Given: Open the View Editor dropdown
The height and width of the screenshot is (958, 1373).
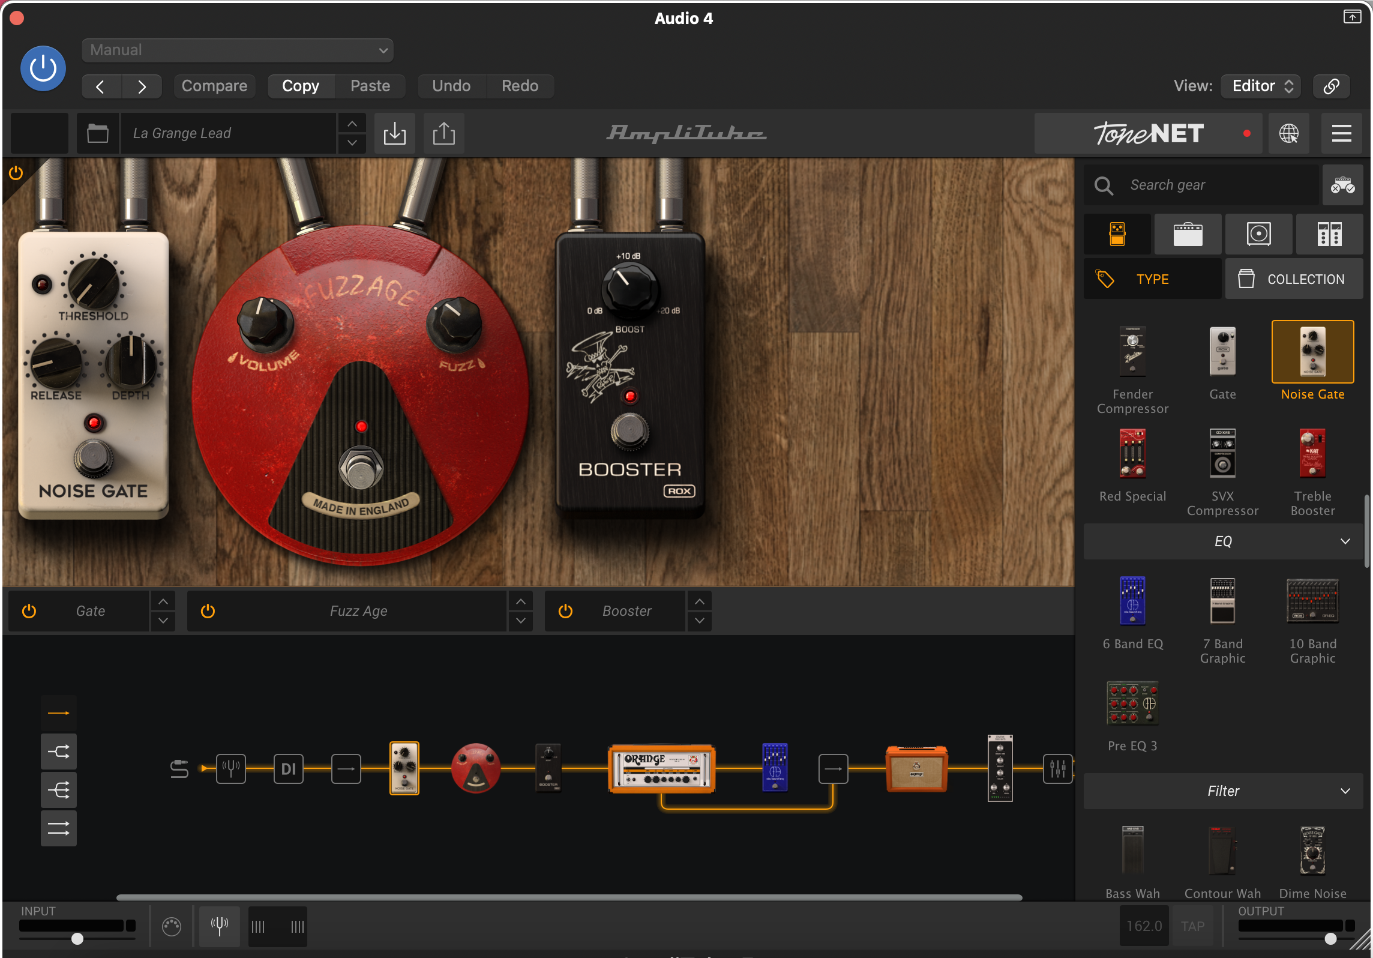Looking at the screenshot, I should (x=1261, y=86).
